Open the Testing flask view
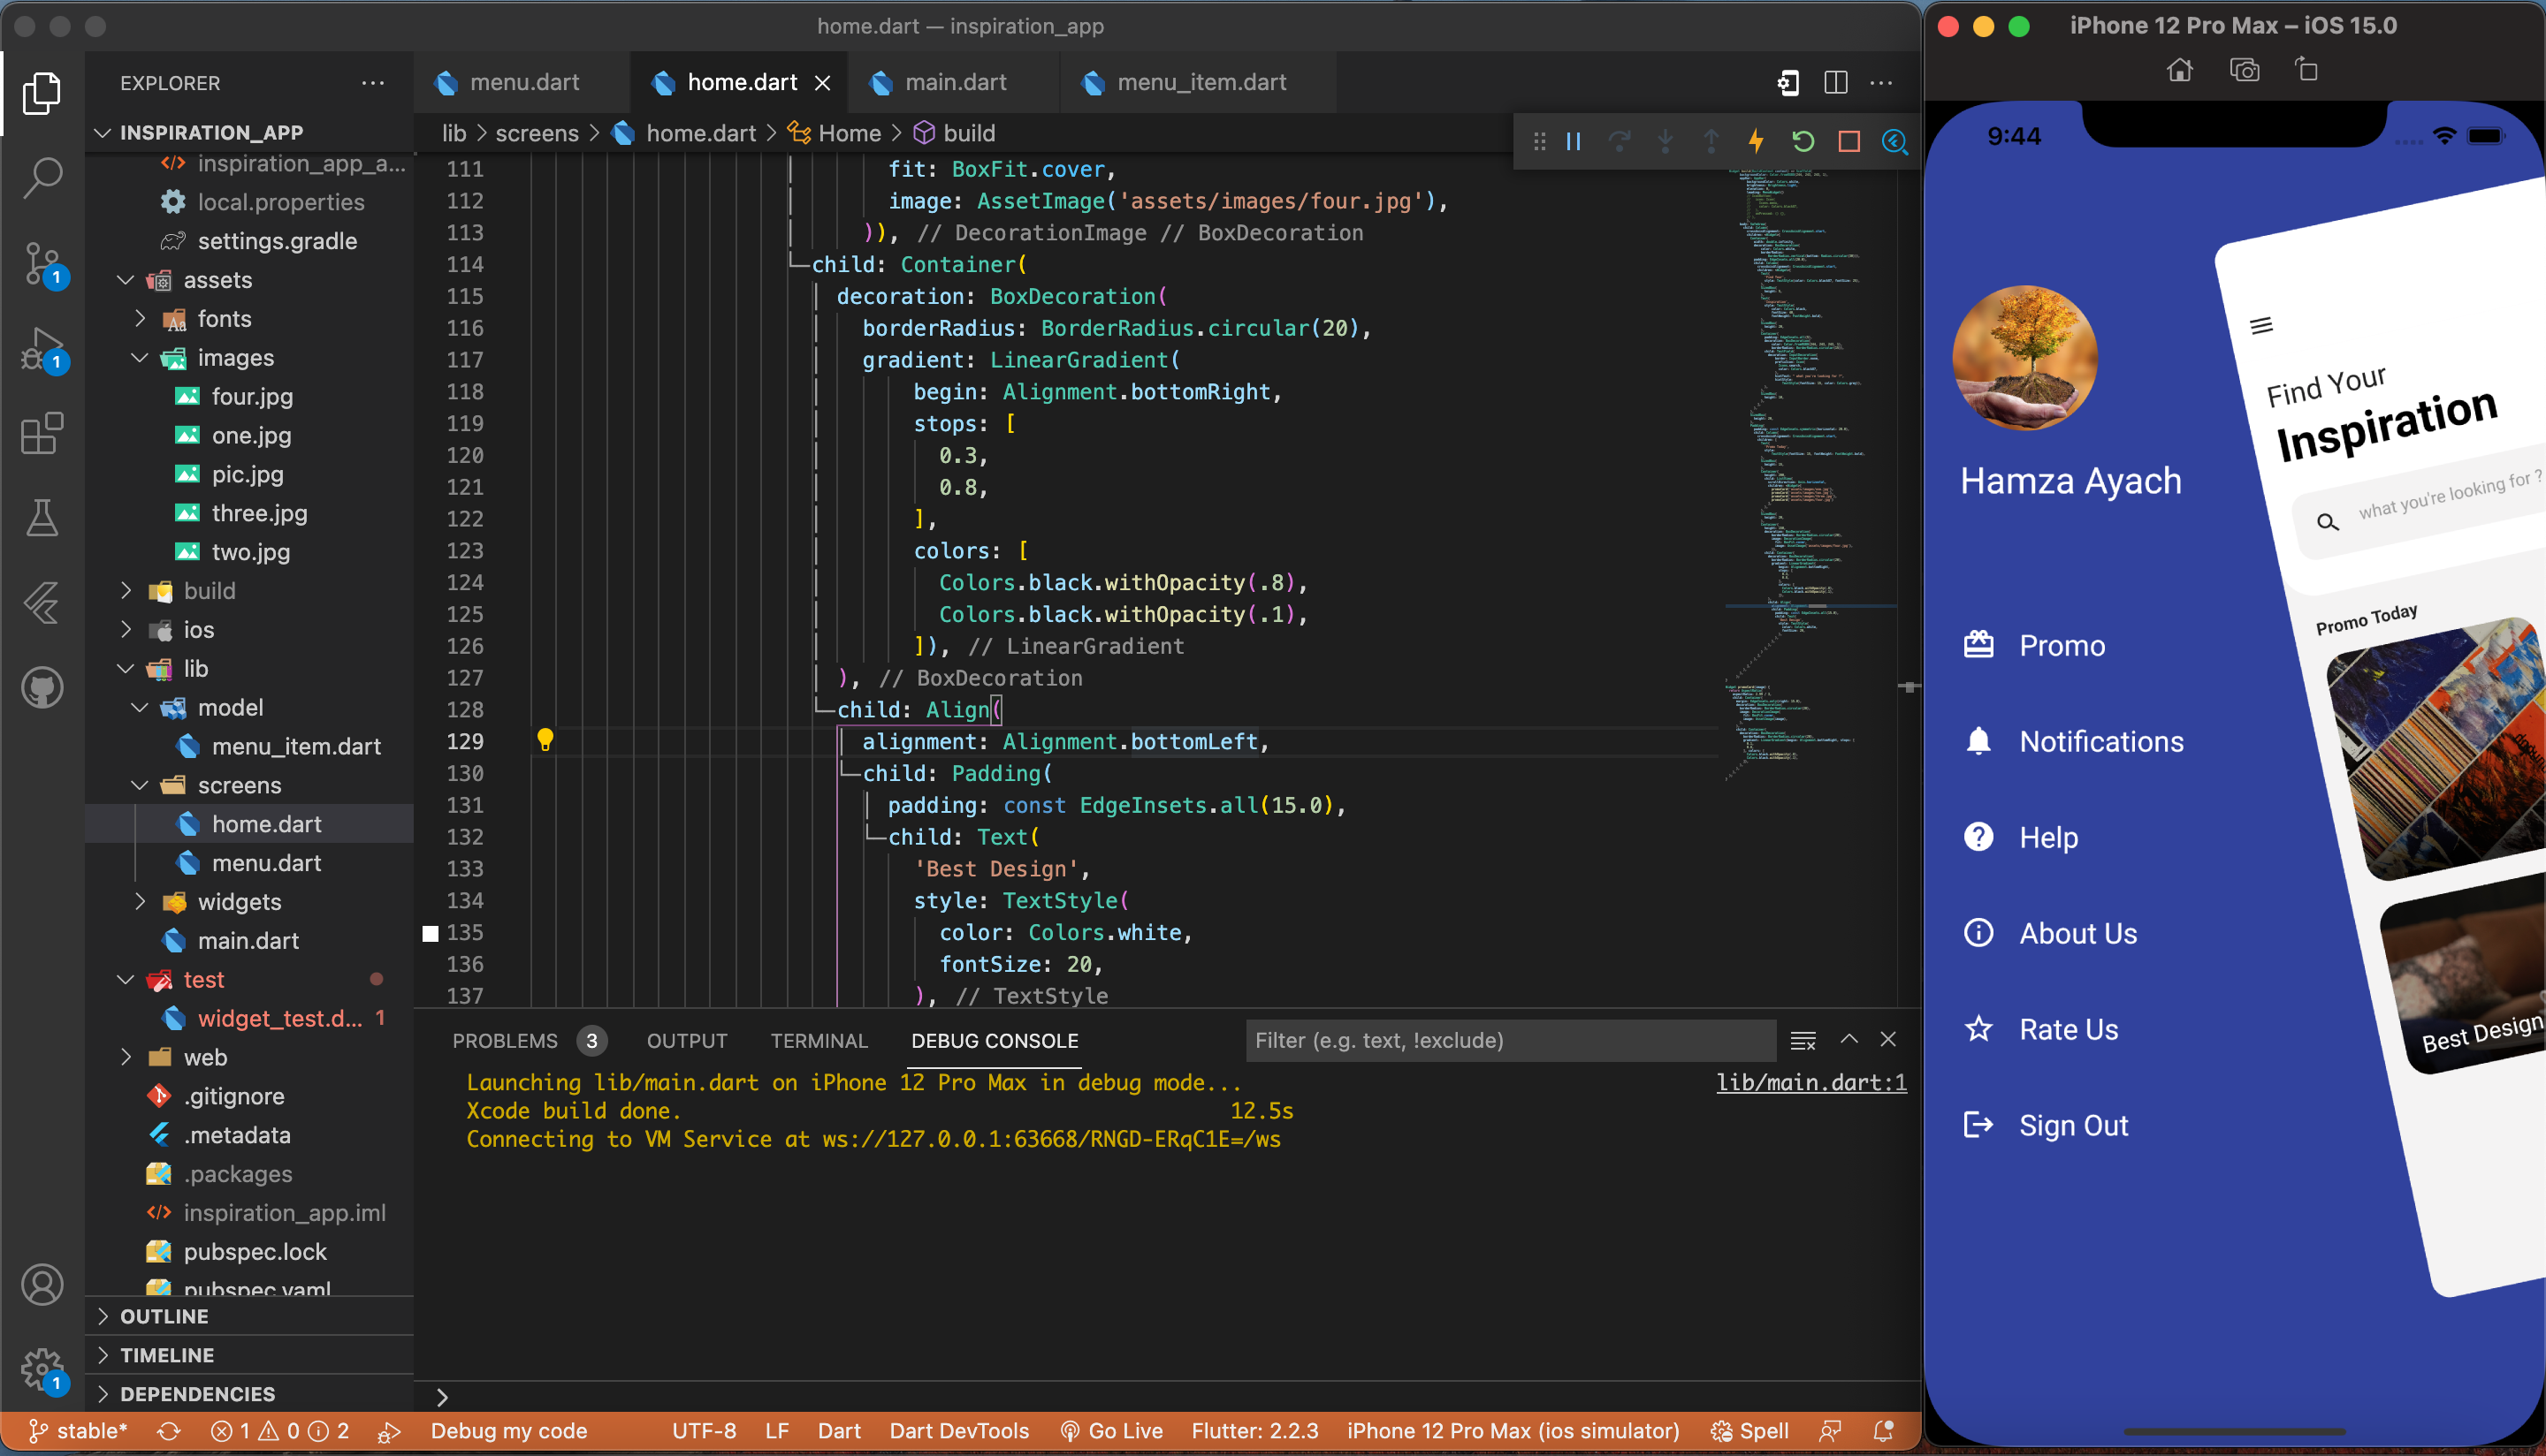The width and height of the screenshot is (2546, 1456). [42, 517]
